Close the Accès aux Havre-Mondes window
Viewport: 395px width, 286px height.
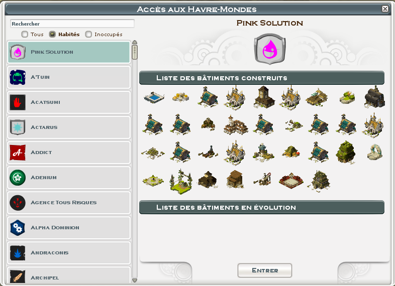(385, 9)
